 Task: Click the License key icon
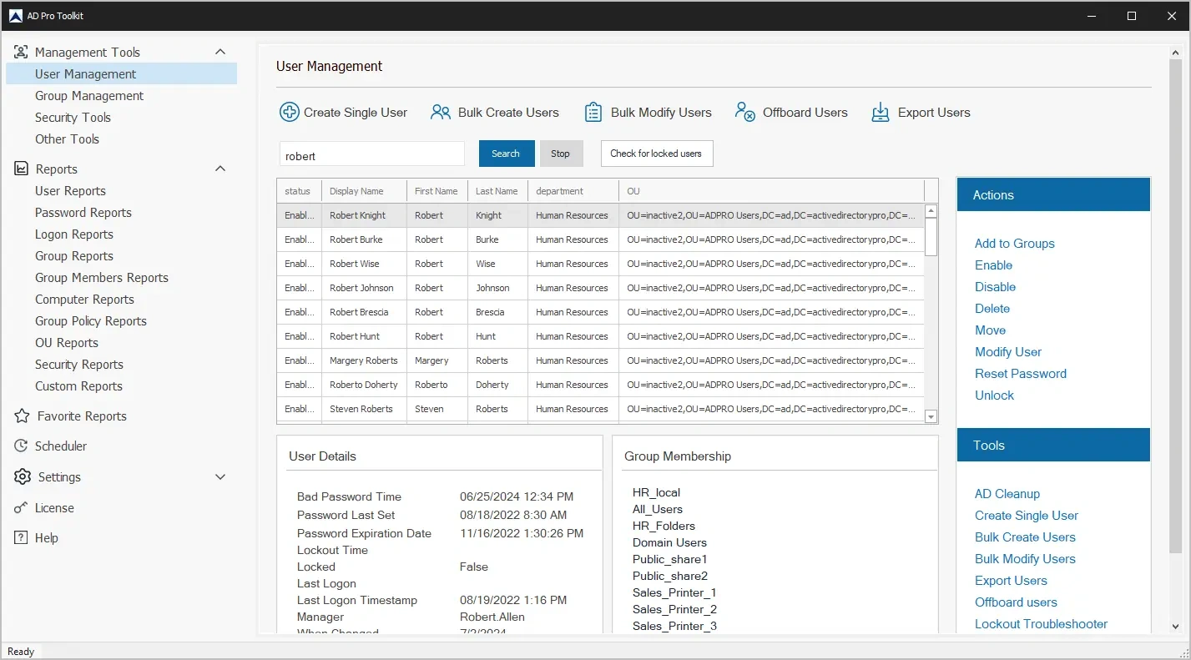point(22,507)
